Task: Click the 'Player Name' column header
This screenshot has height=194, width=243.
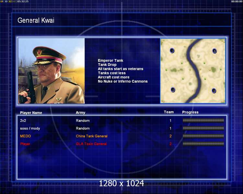Action: [x=31, y=113]
